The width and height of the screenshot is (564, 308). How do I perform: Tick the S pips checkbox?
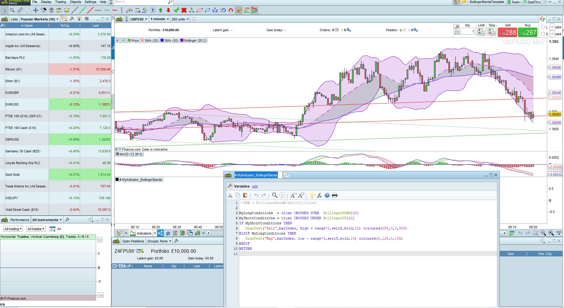tap(543, 34)
